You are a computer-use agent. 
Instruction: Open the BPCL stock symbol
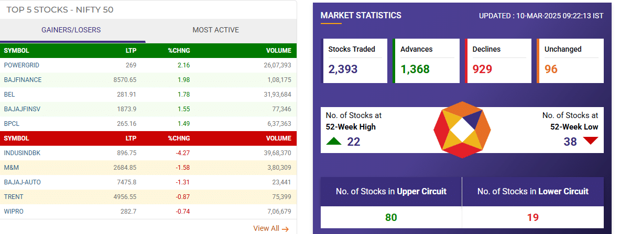12,123
